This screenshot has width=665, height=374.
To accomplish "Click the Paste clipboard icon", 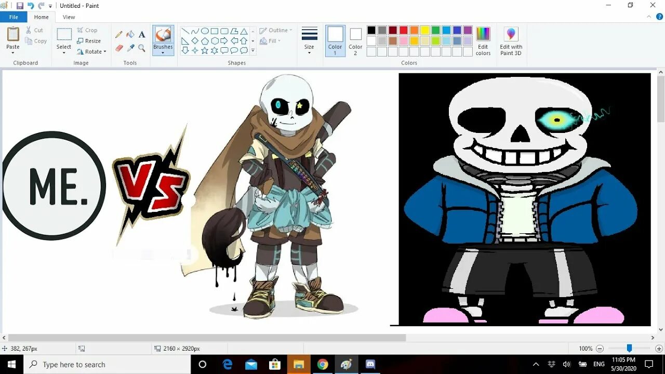I will pyautogui.click(x=13, y=34).
